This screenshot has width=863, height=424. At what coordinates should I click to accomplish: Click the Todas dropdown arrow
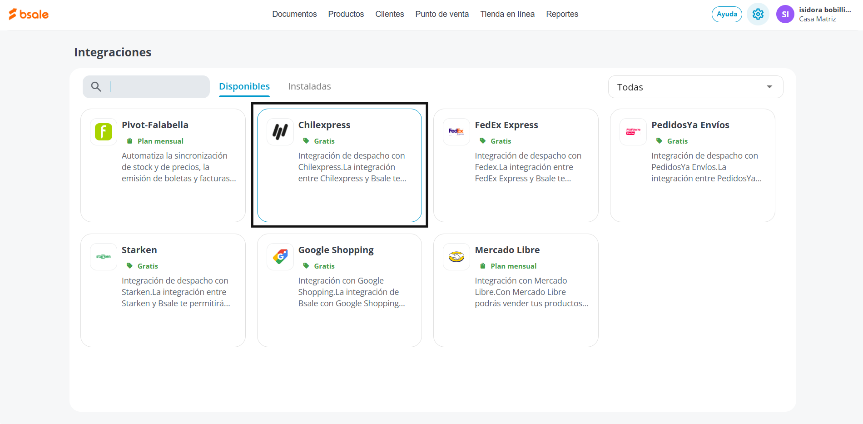click(769, 87)
